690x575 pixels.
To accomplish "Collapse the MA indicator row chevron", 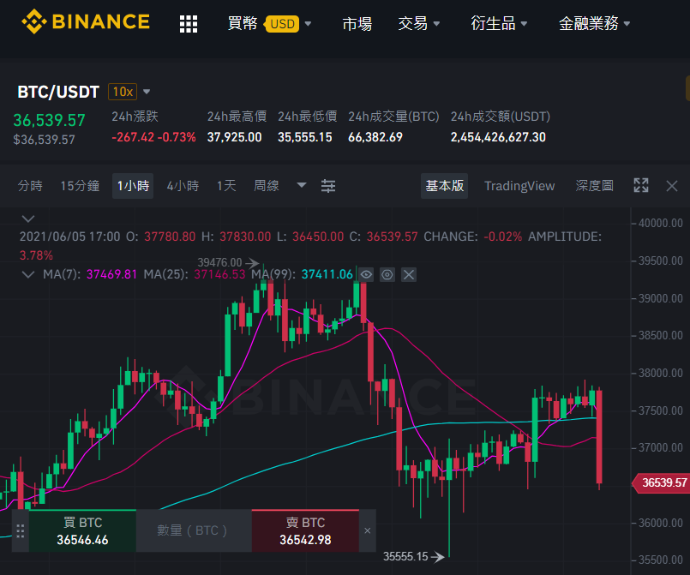I will pyautogui.click(x=28, y=274).
